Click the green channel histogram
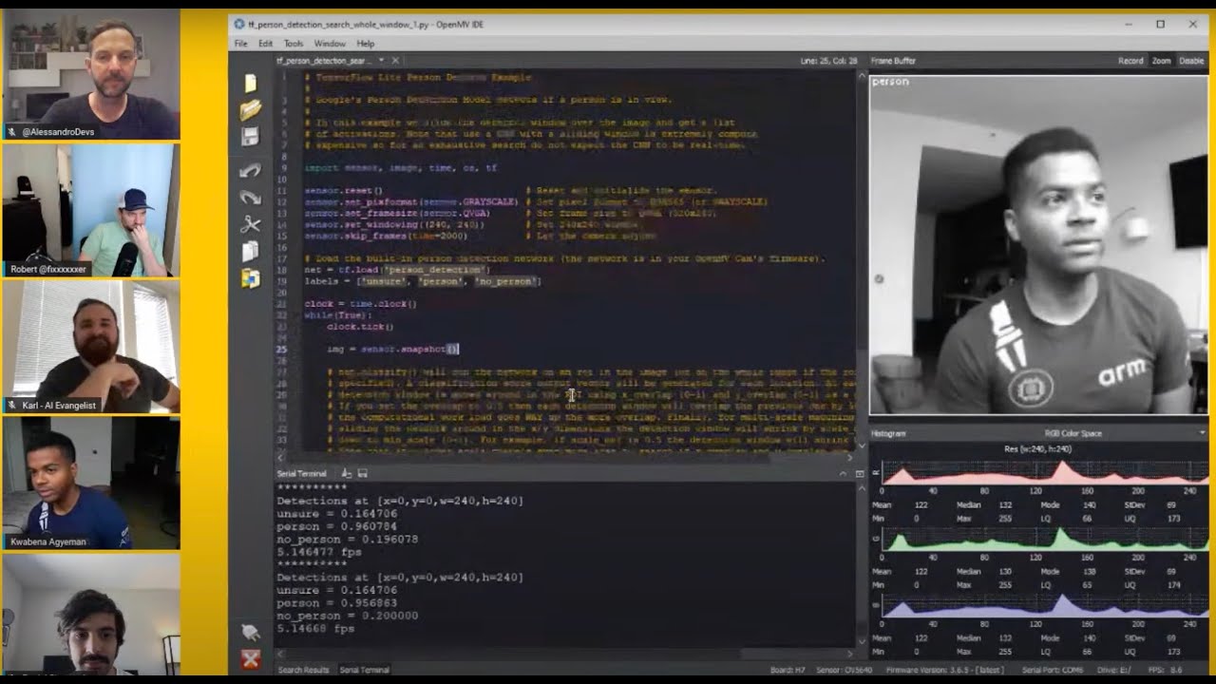 [x=1044, y=539]
